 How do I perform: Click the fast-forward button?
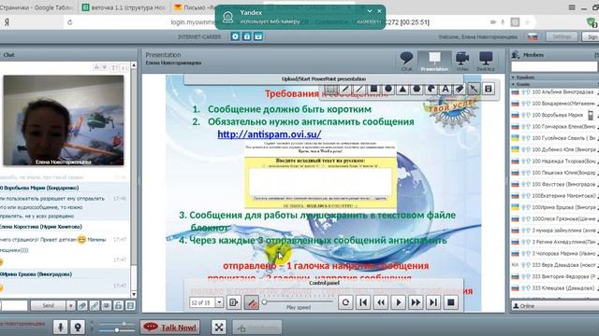pyautogui.click(x=416, y=302)
